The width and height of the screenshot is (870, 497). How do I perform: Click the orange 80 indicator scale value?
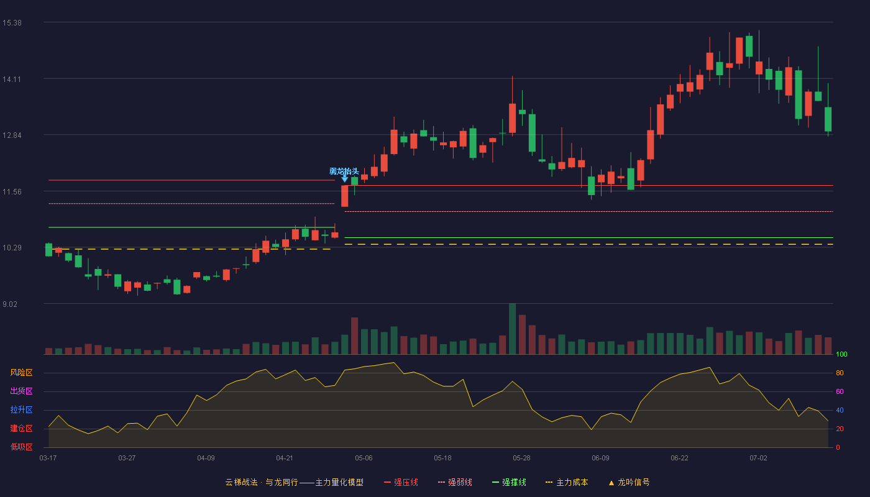(840, 373)
